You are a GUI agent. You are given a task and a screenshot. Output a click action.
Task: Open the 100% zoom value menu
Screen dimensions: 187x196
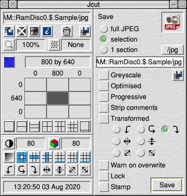(x=31, y=45)
